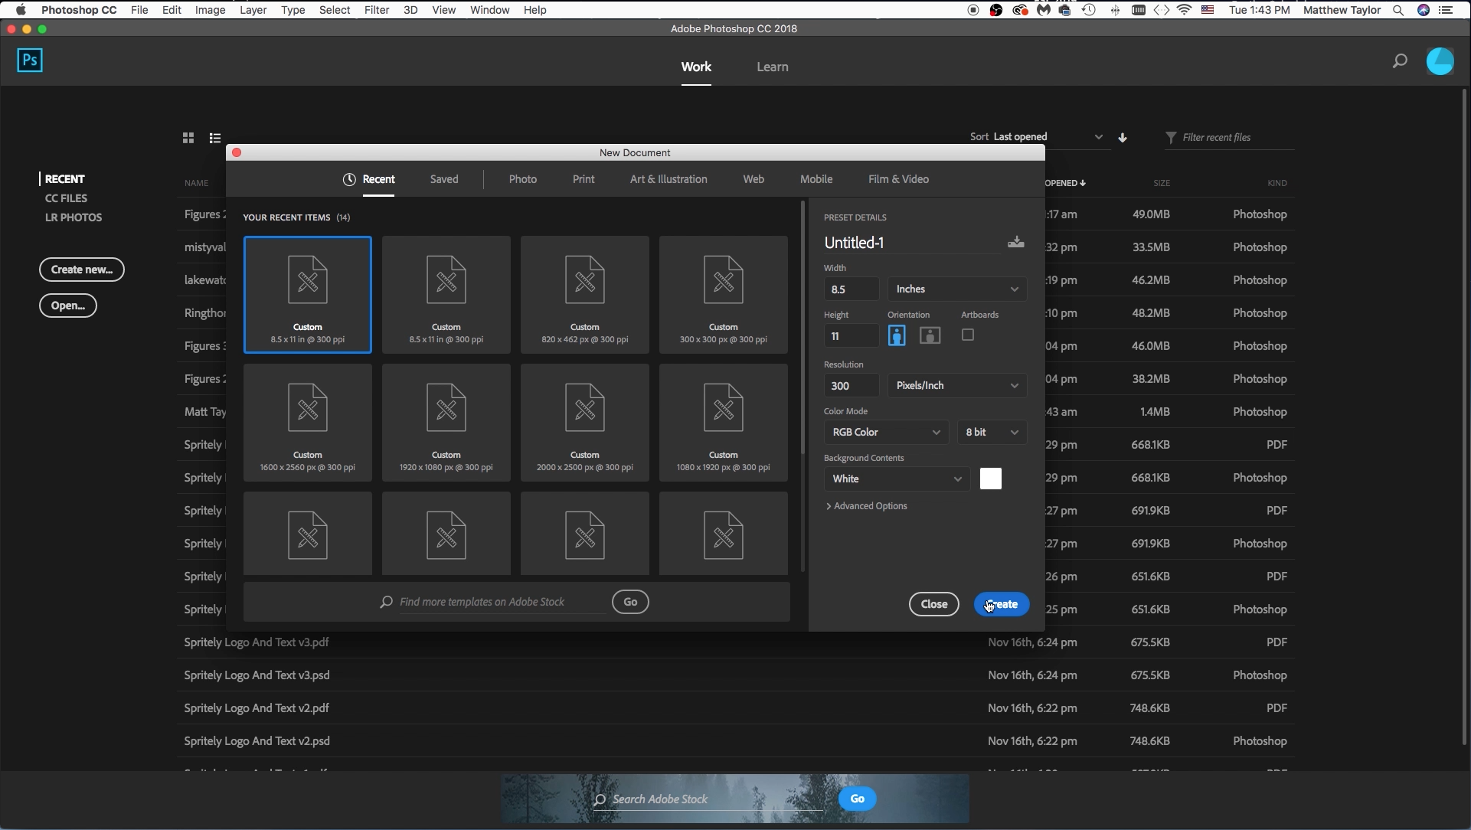The height and width of the screenshot is (830, 1471).
Task: Click magnifier icon in Adobe Stock template search
Action: coord(387,602)
